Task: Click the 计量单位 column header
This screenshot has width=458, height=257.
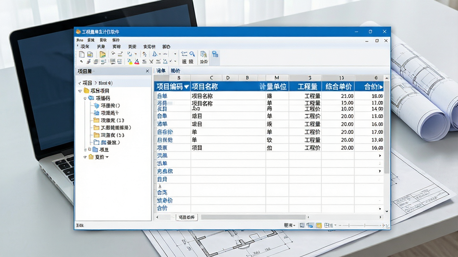Action: pos(273,87)
